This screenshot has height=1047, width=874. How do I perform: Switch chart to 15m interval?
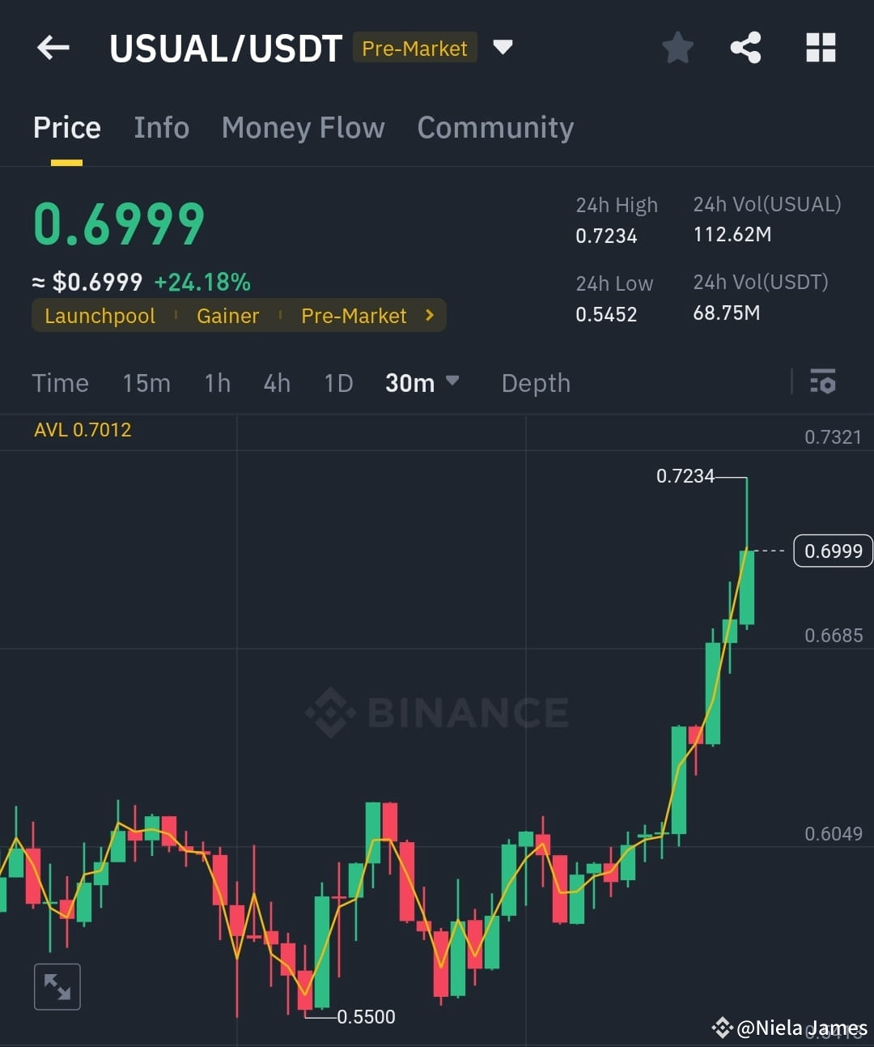click(146, 382)
